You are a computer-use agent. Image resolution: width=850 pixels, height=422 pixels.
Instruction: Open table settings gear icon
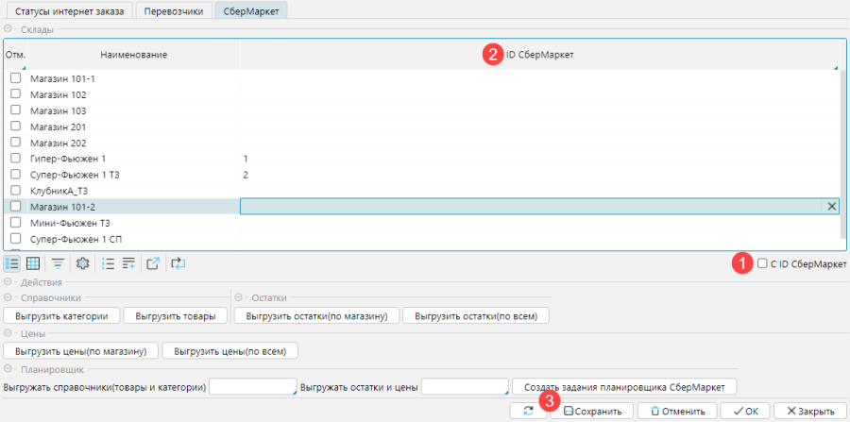pyautogui.click(x=82, y=263)
